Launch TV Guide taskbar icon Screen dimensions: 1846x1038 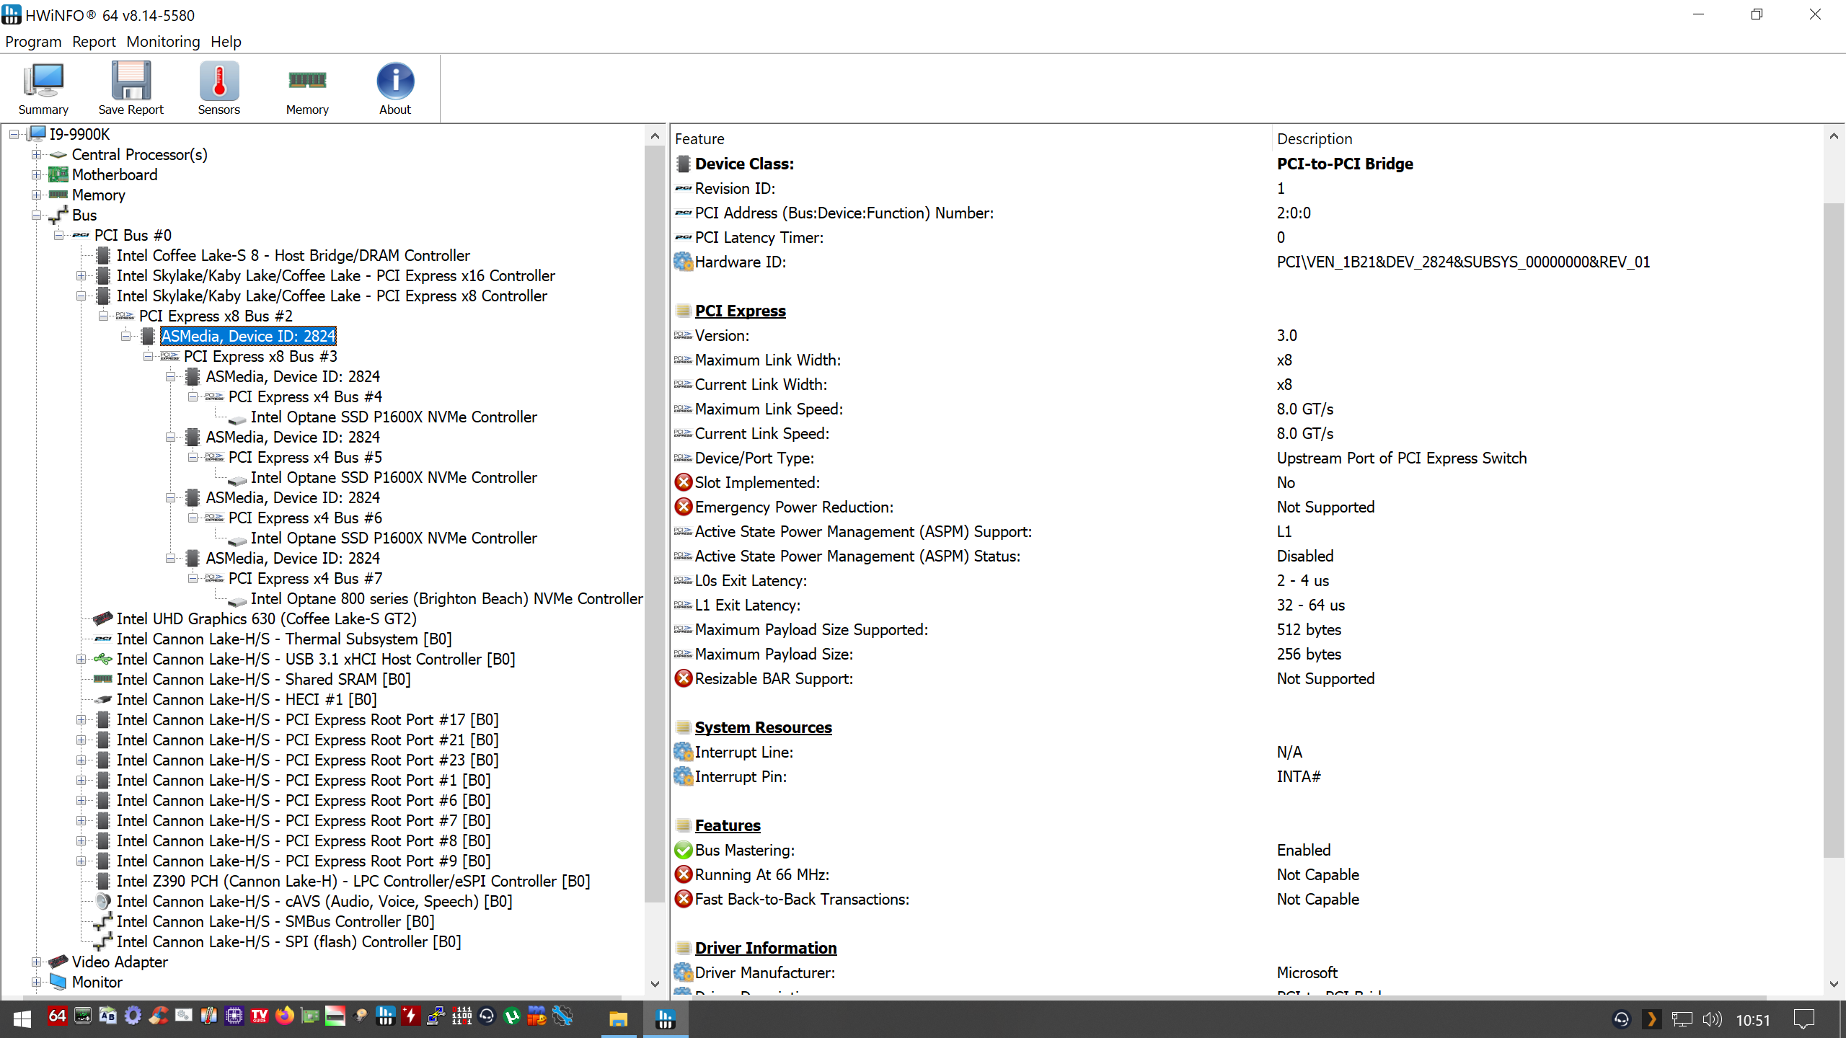pyautogui.click(x=260, y=1016)
